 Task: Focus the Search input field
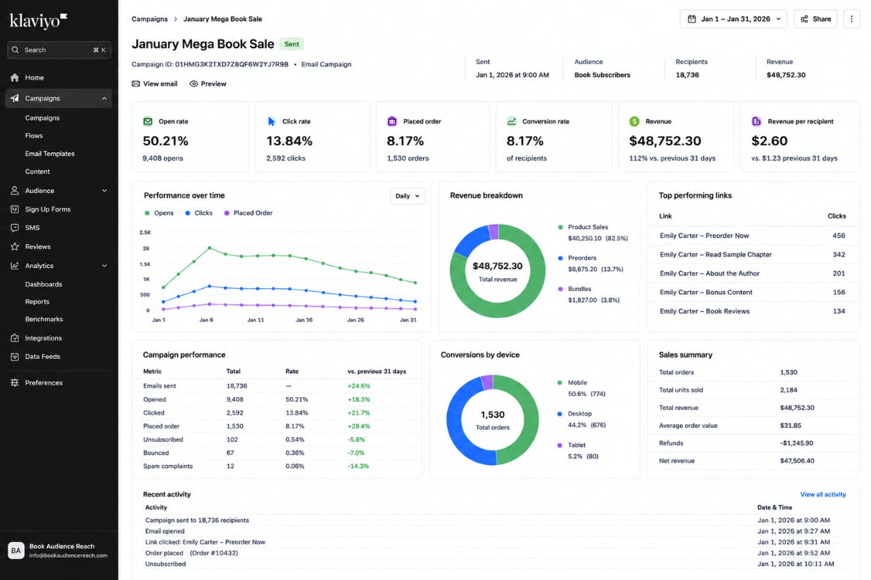click(59, 50)
